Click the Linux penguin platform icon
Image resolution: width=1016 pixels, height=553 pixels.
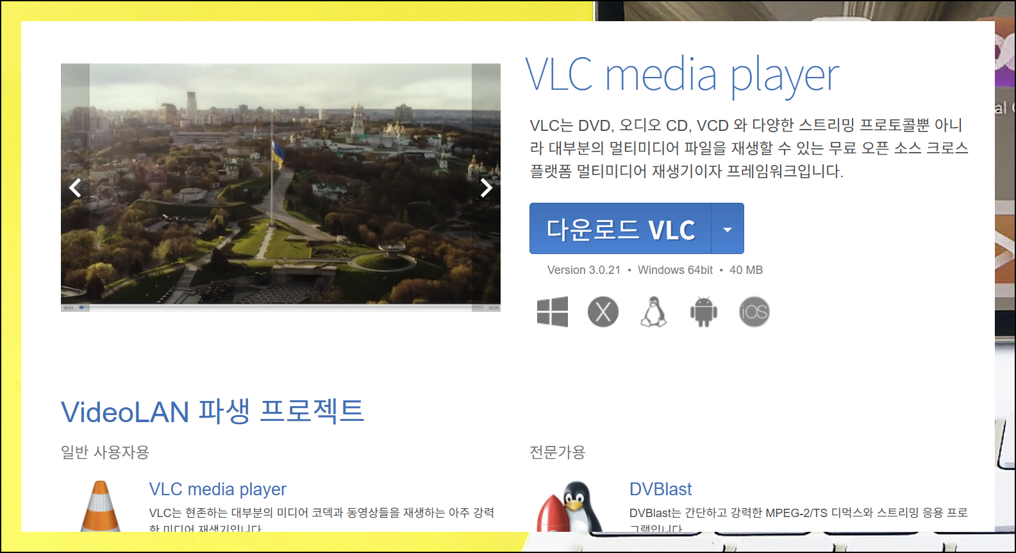653,312
